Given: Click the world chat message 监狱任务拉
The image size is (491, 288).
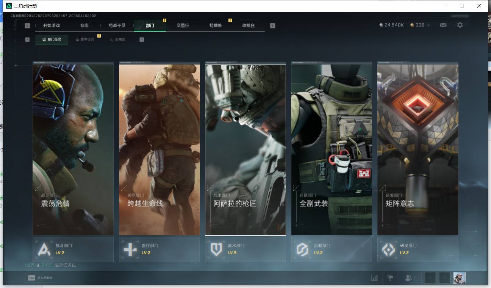Looking at the screenshot, I should (65, 265).
